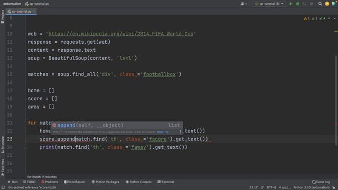Open the sp-tutorial (1) run configuration dropdown
The height and width of the screenshot is (190, 338).
tap(269, 4)
